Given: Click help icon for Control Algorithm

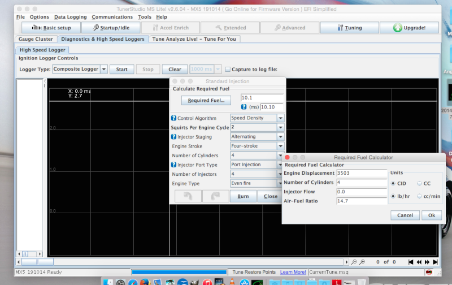Looking at the screenshot, I should [173, 118].
